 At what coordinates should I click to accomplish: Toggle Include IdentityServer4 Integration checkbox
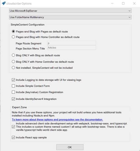coord(13,99)
